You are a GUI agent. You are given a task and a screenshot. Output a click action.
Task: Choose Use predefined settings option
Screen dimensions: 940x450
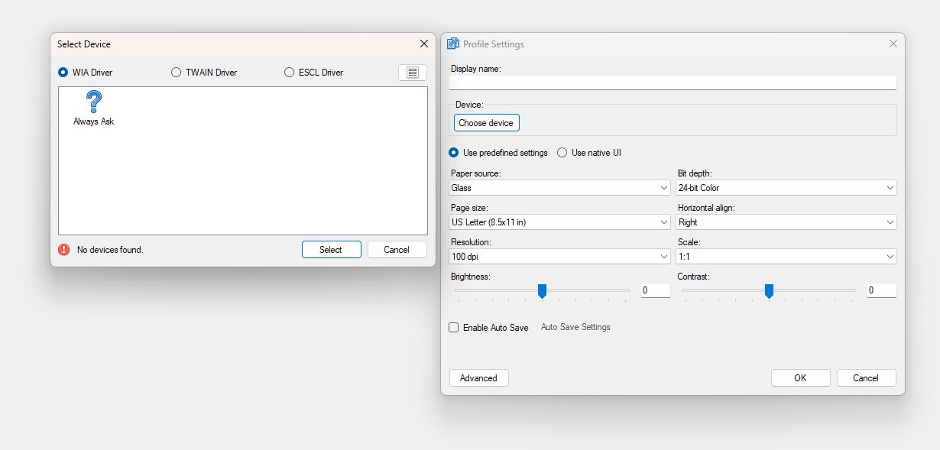pyautogui.click(x=454, y=153)
